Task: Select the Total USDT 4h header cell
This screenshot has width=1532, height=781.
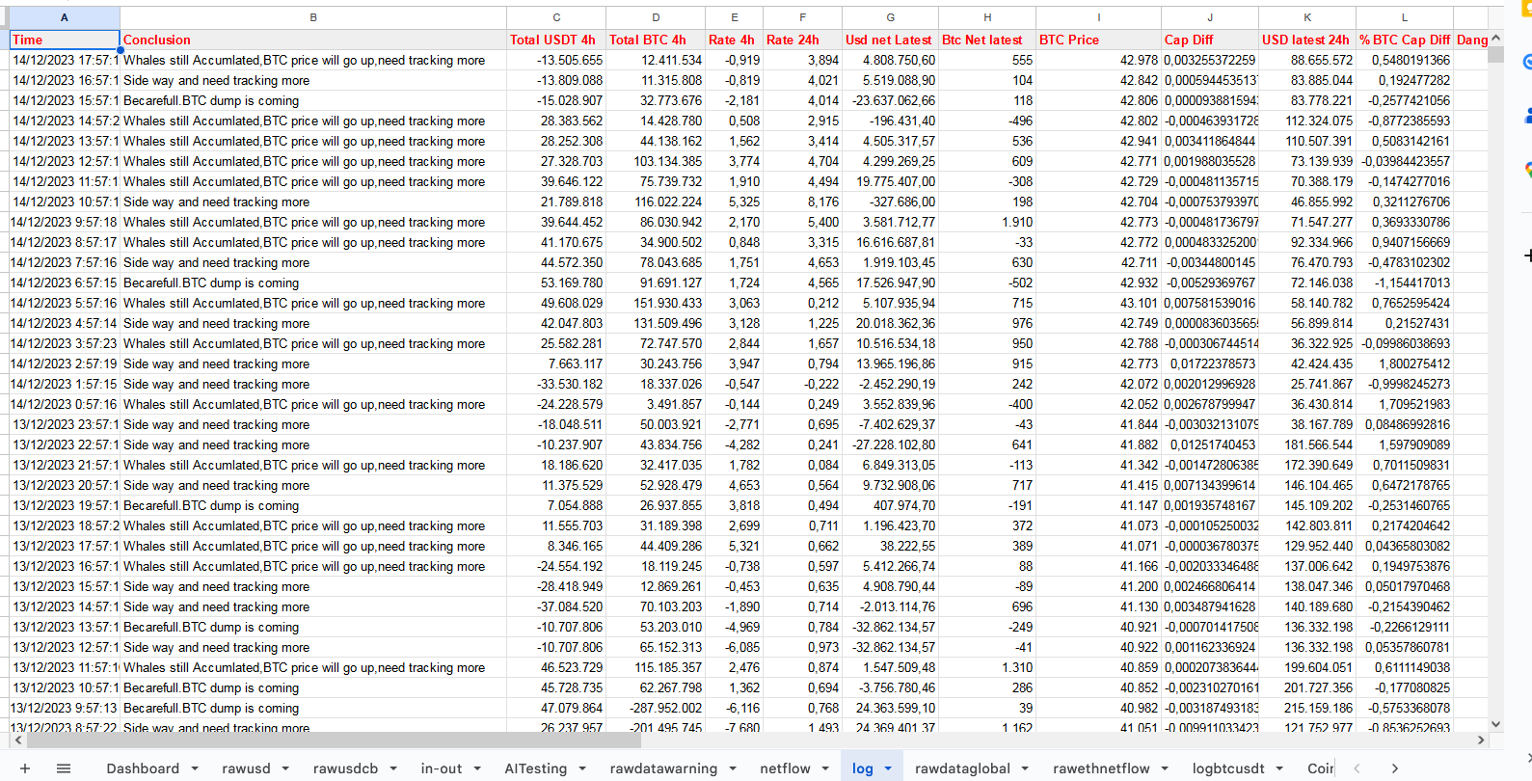Action: (556, 40)
